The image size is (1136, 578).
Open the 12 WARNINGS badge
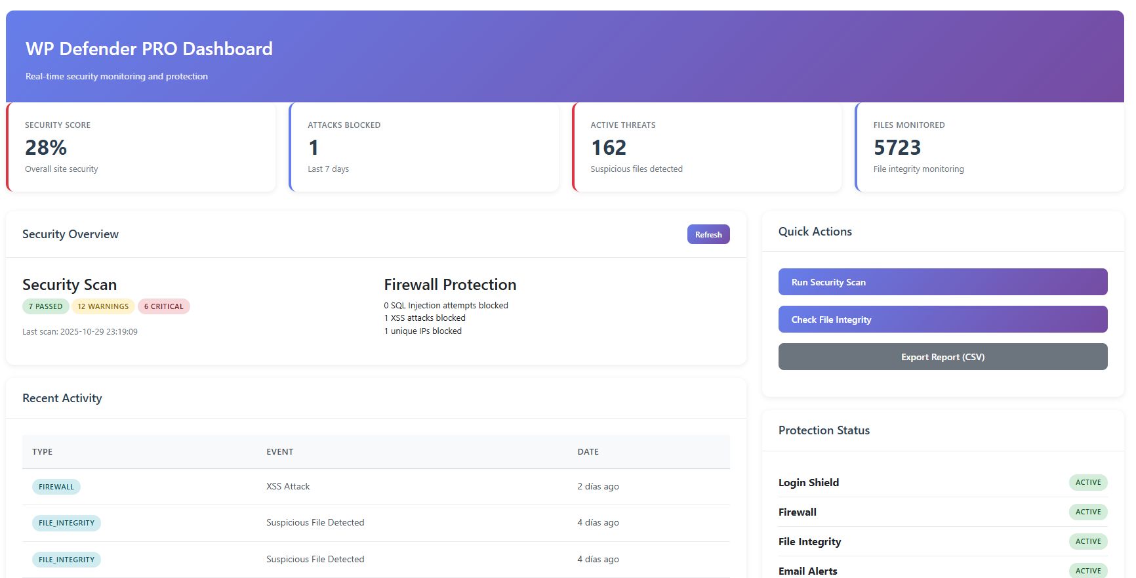coord(103,306)
